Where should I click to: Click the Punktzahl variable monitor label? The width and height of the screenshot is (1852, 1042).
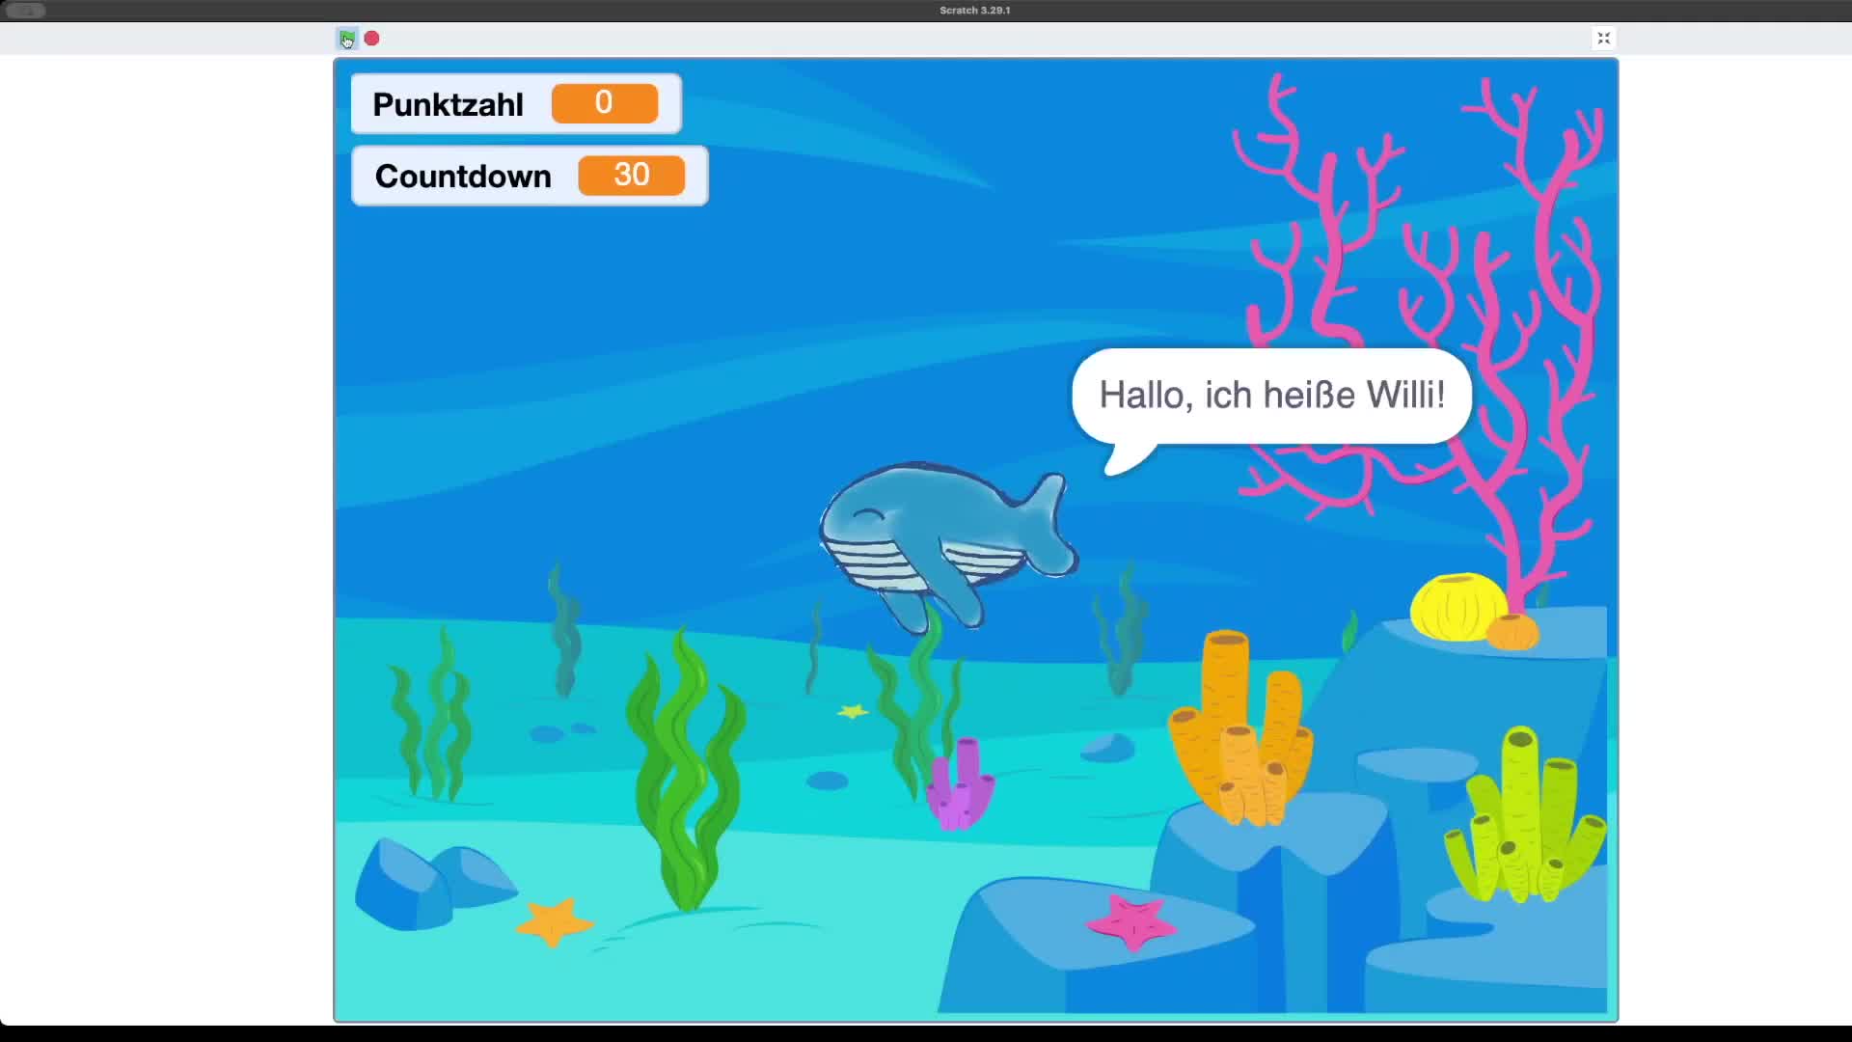coord(448,104)
